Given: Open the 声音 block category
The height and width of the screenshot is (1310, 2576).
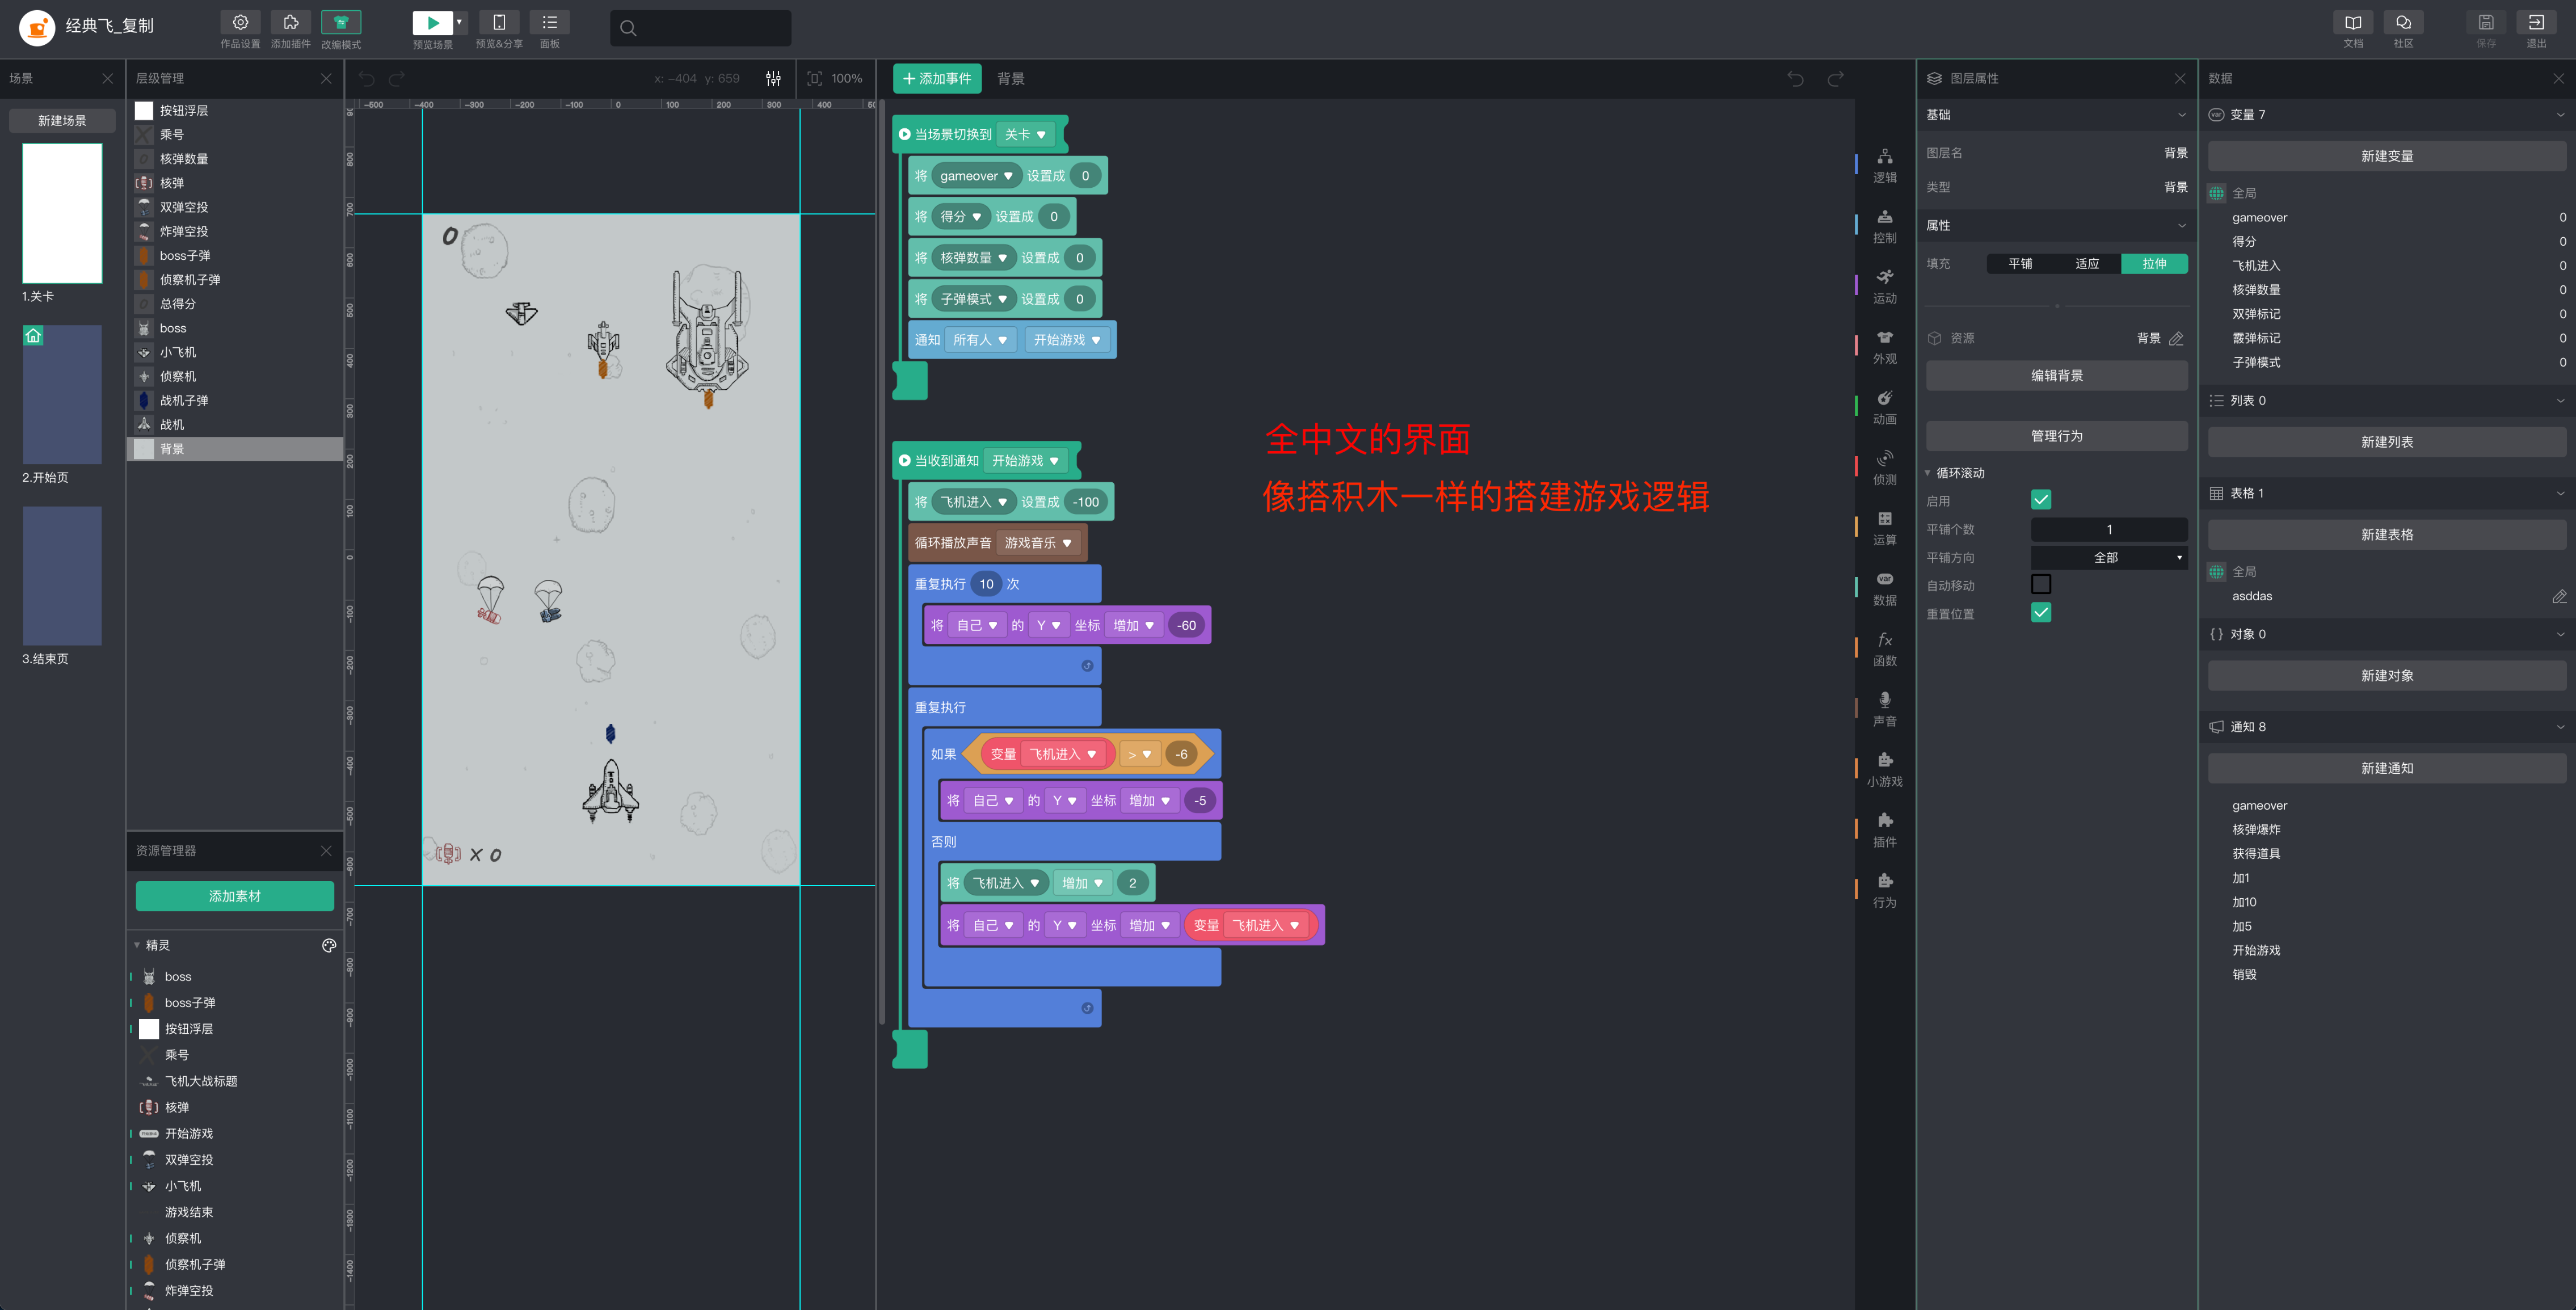Looking at the screenshot, I should [x=1884, y=709].
